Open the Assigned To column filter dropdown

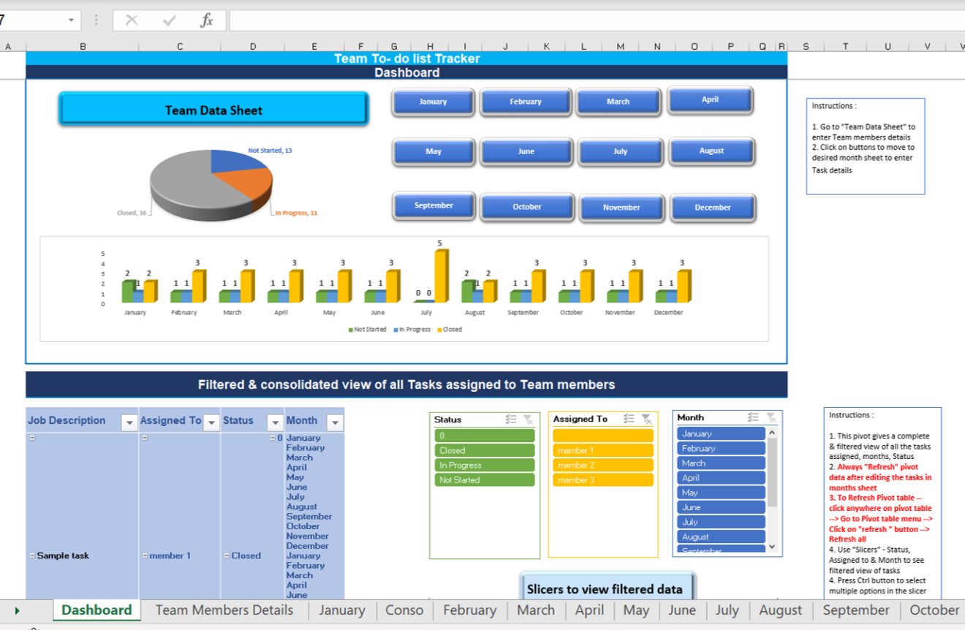pyautogui.click(x=211, y=422)
